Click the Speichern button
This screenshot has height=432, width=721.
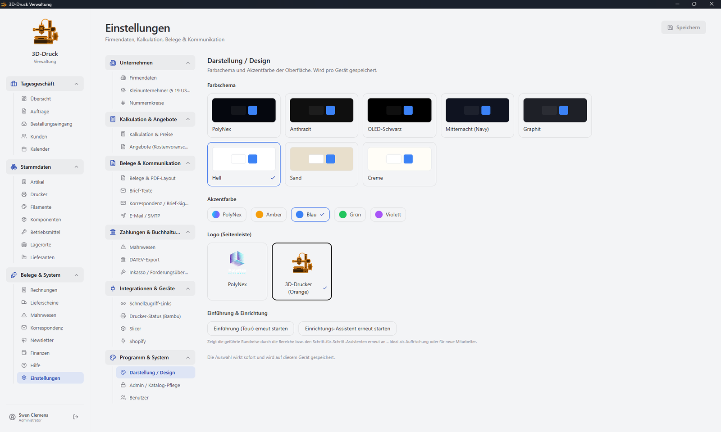pos(684,27)
